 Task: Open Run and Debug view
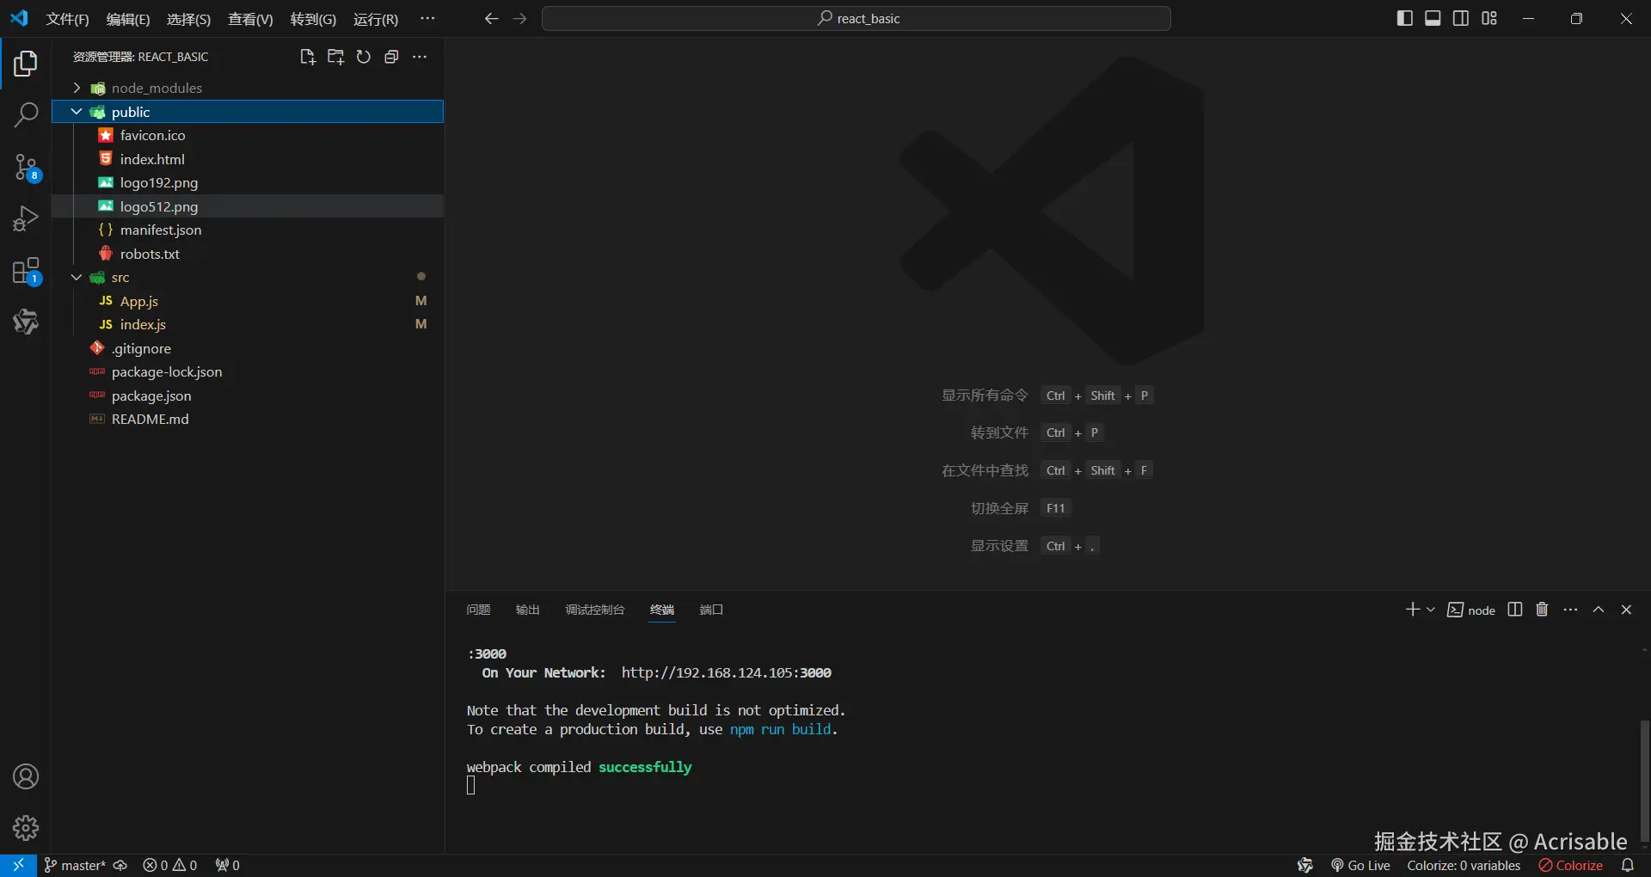[x=26, y=219]
